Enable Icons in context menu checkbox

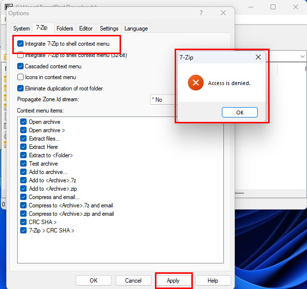20,77
